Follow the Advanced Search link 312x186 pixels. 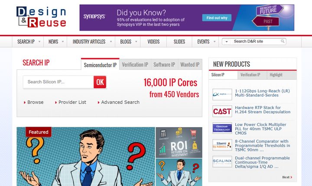[120, 102]
